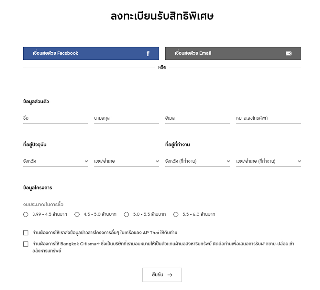The height and width of the screenshot is (290, 320).
Task: Click the Facebook logo icon
Action: [x=148, y=53]
